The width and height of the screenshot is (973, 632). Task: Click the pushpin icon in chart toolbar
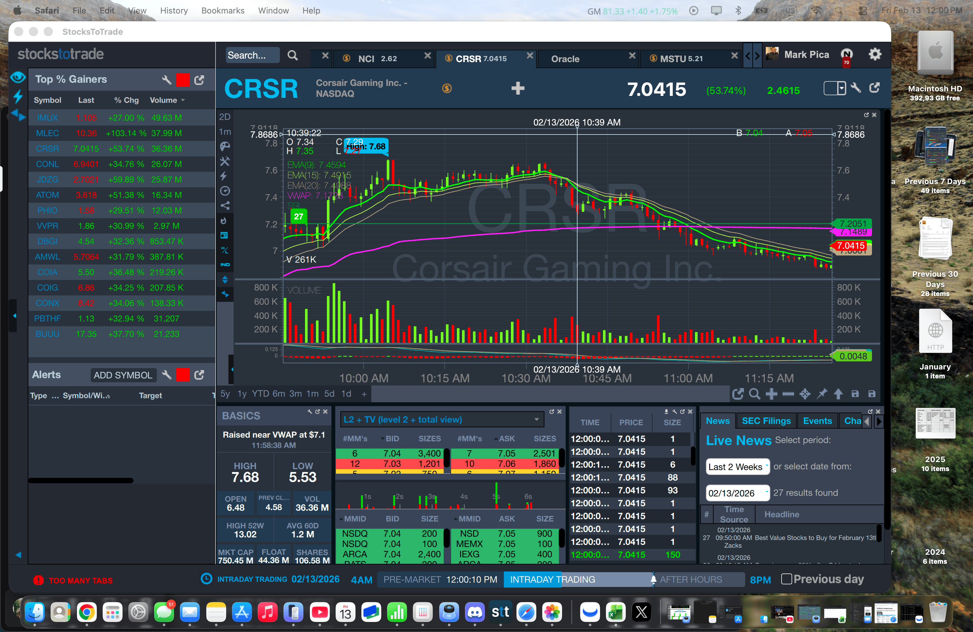point(821,394)
